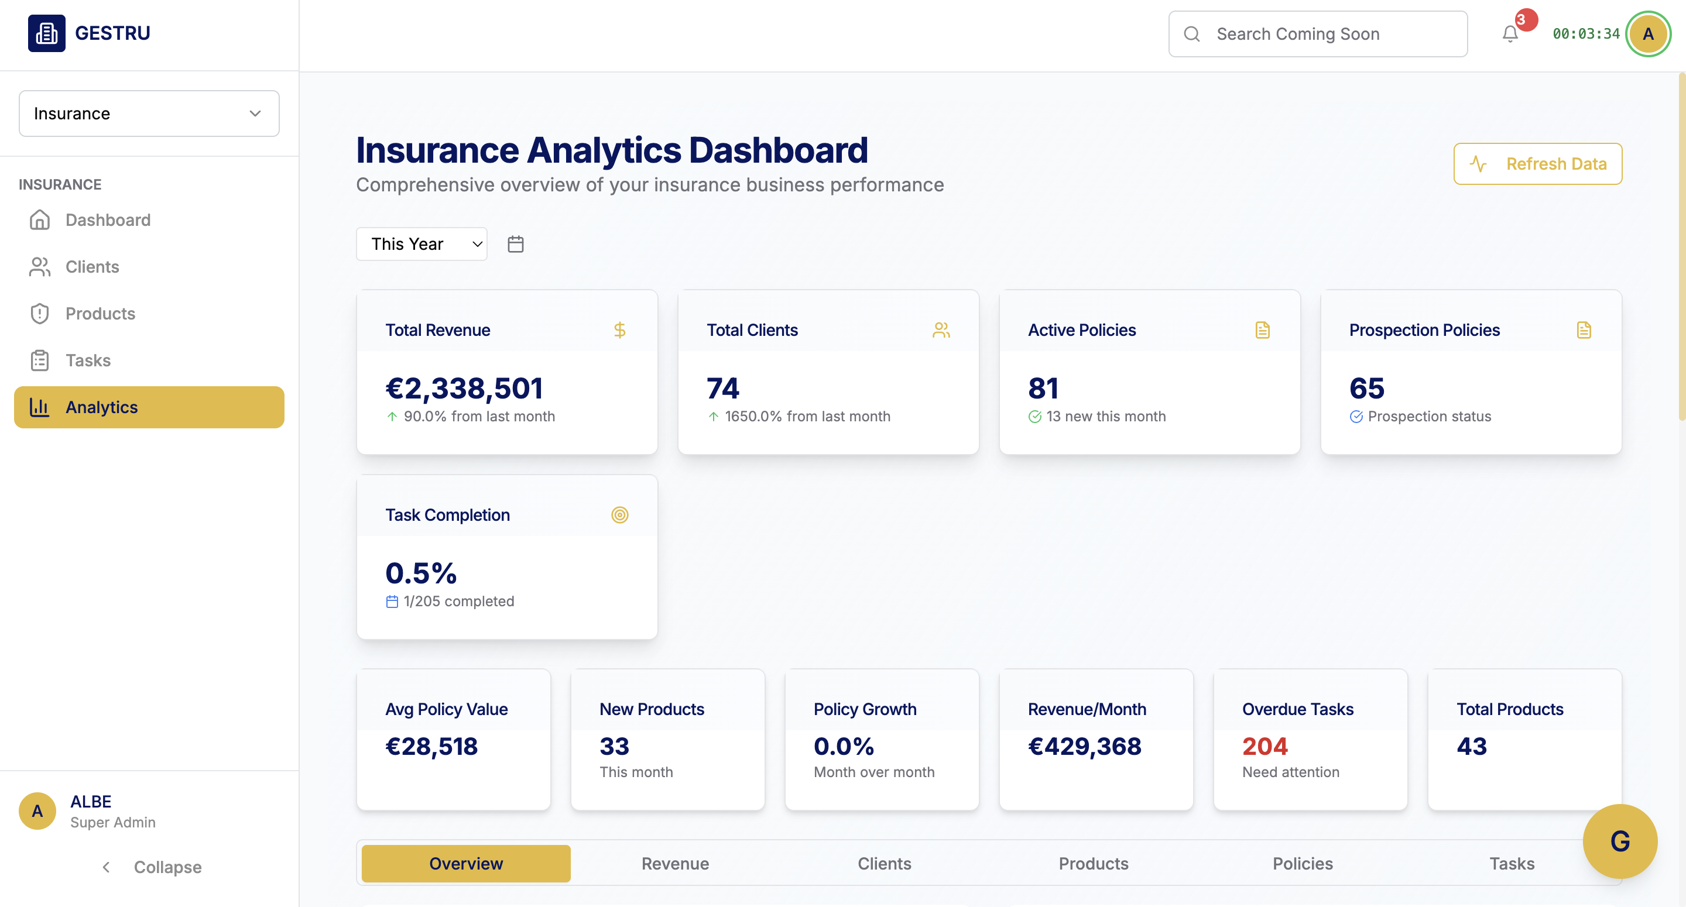The width and height of the screenshot is (1686, 907).
Task: Click the notification bell icon
Action: [1509, 34]
